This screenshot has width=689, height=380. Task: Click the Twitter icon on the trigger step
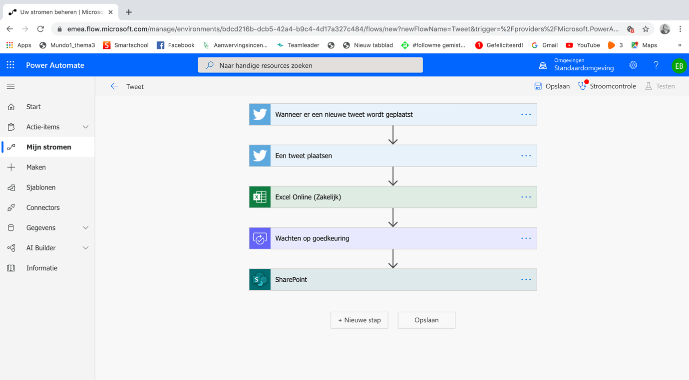[260, 114]
